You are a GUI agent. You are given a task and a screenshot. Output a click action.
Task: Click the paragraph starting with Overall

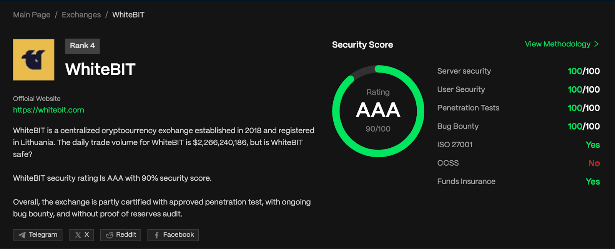[x=162, y=208]
